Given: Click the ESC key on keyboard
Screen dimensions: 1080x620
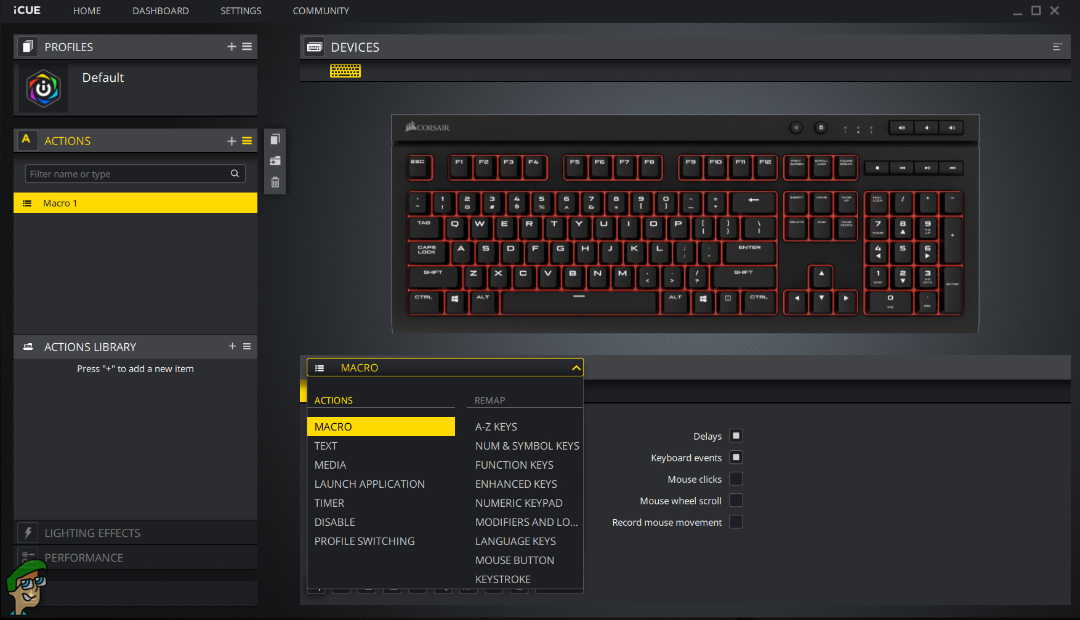Looking at the screenshot, I should (x=419, y=167).
